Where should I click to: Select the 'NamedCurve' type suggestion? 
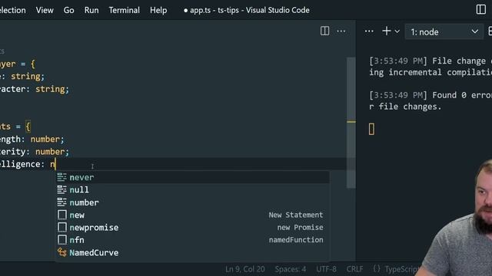[x=193, y=252]
